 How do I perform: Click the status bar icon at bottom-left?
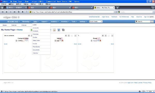pyautogui.click(x=2, y=91)
